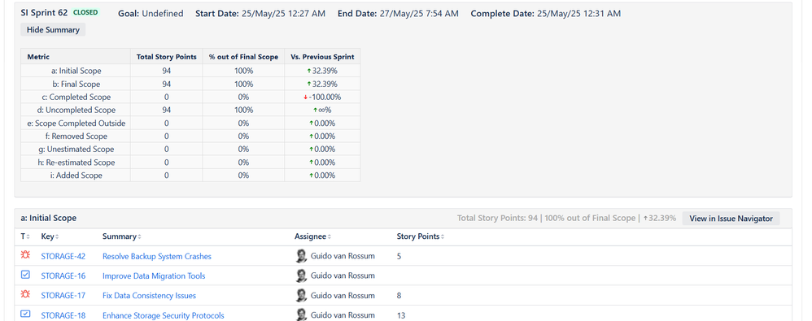Select the 'd: Uncompleted Scope' metric label

pos(76,110)
